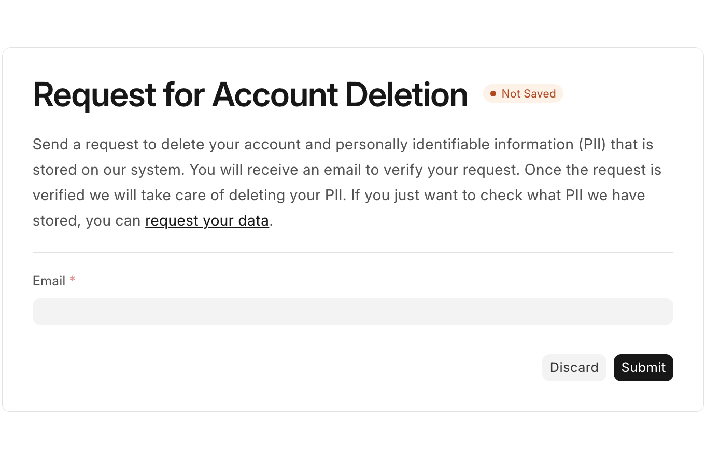This screenshot has height=459, width=706.
Task: Focus the Email input field
Action: 352,311
